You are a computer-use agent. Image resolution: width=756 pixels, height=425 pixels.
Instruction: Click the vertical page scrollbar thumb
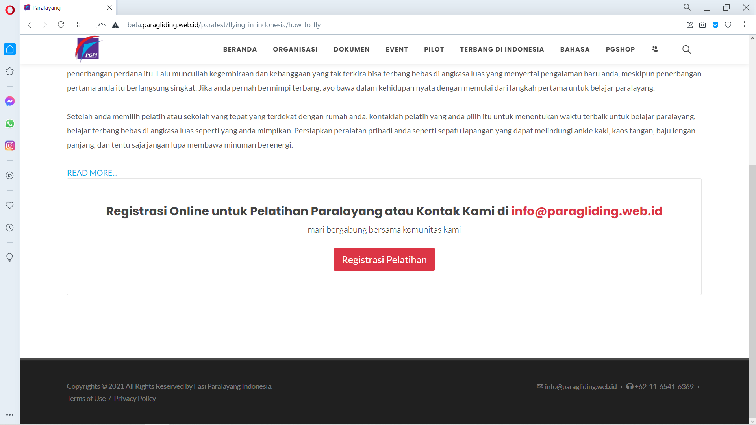pyautogui.click(x=752, y=291)
